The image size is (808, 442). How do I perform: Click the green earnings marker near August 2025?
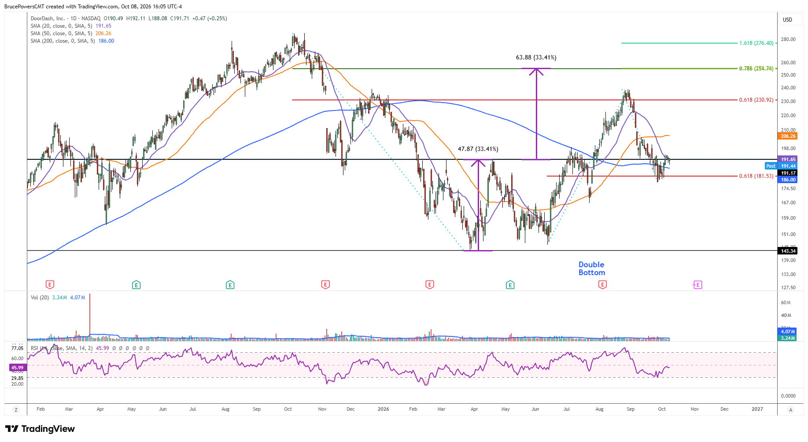click(230, 285)
